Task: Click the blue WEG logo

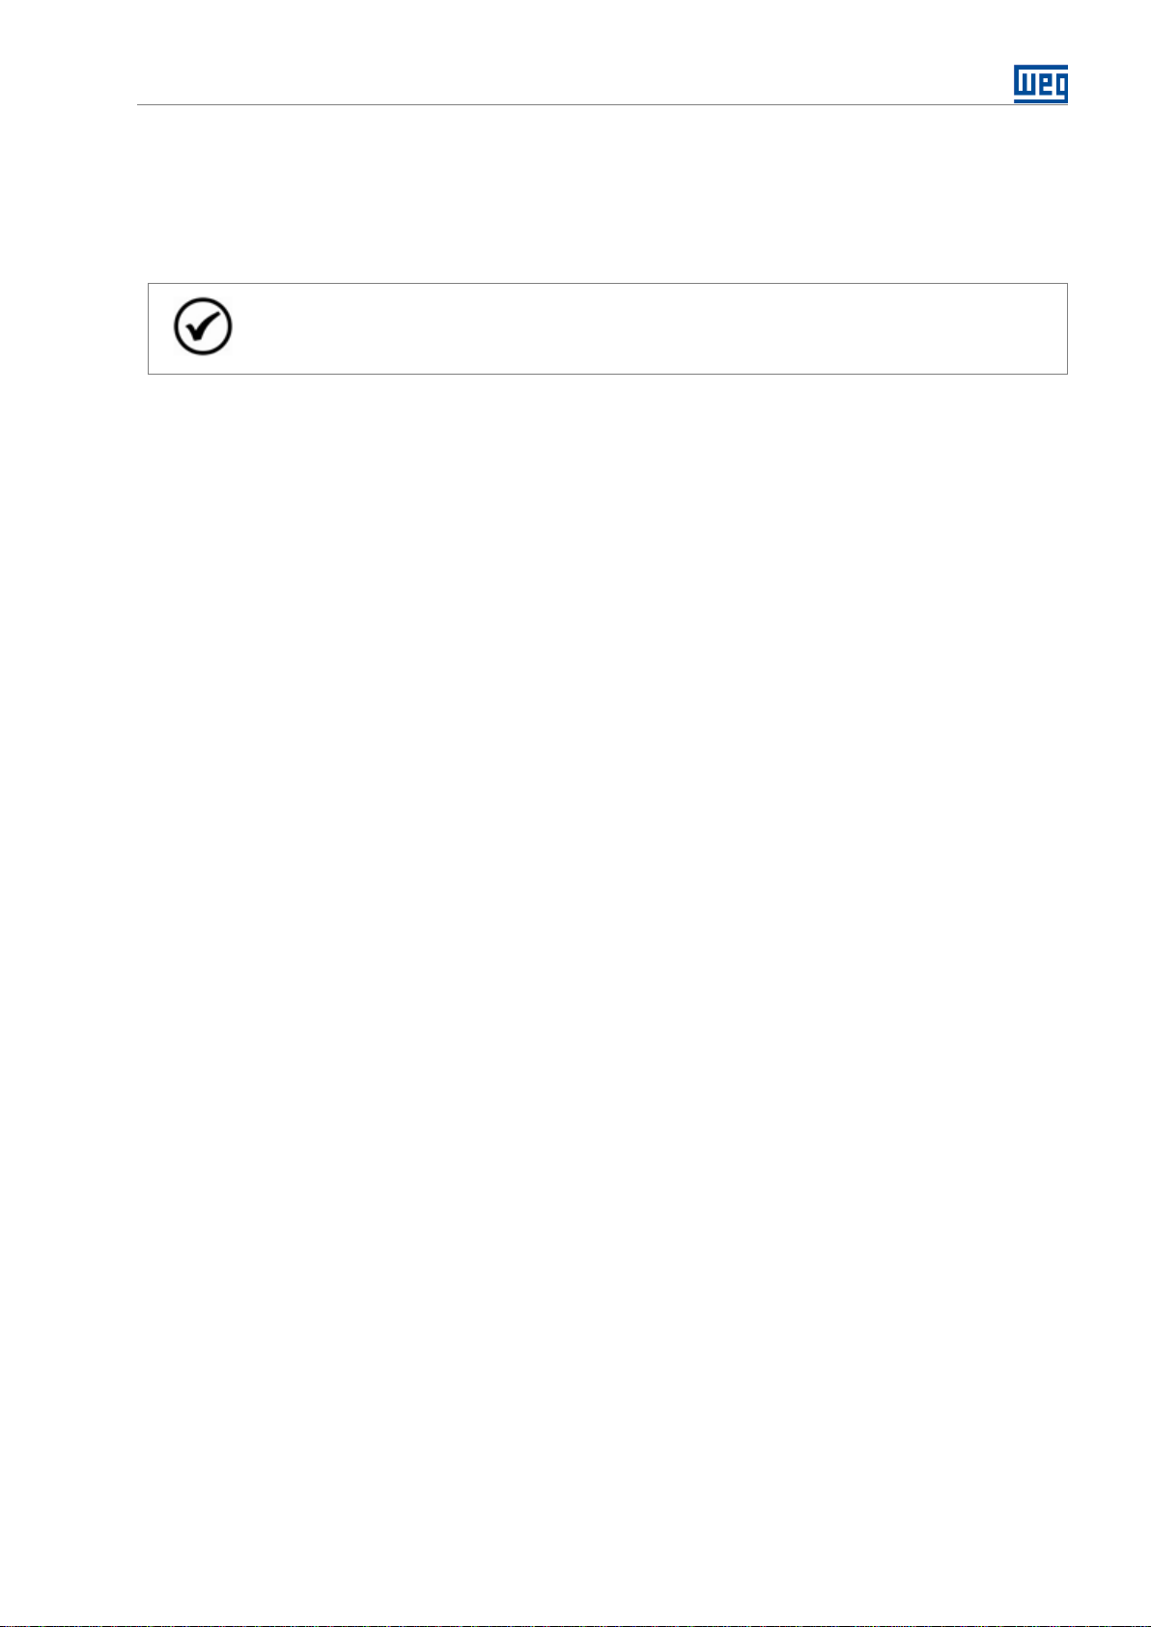Action: pos(1040,84)
